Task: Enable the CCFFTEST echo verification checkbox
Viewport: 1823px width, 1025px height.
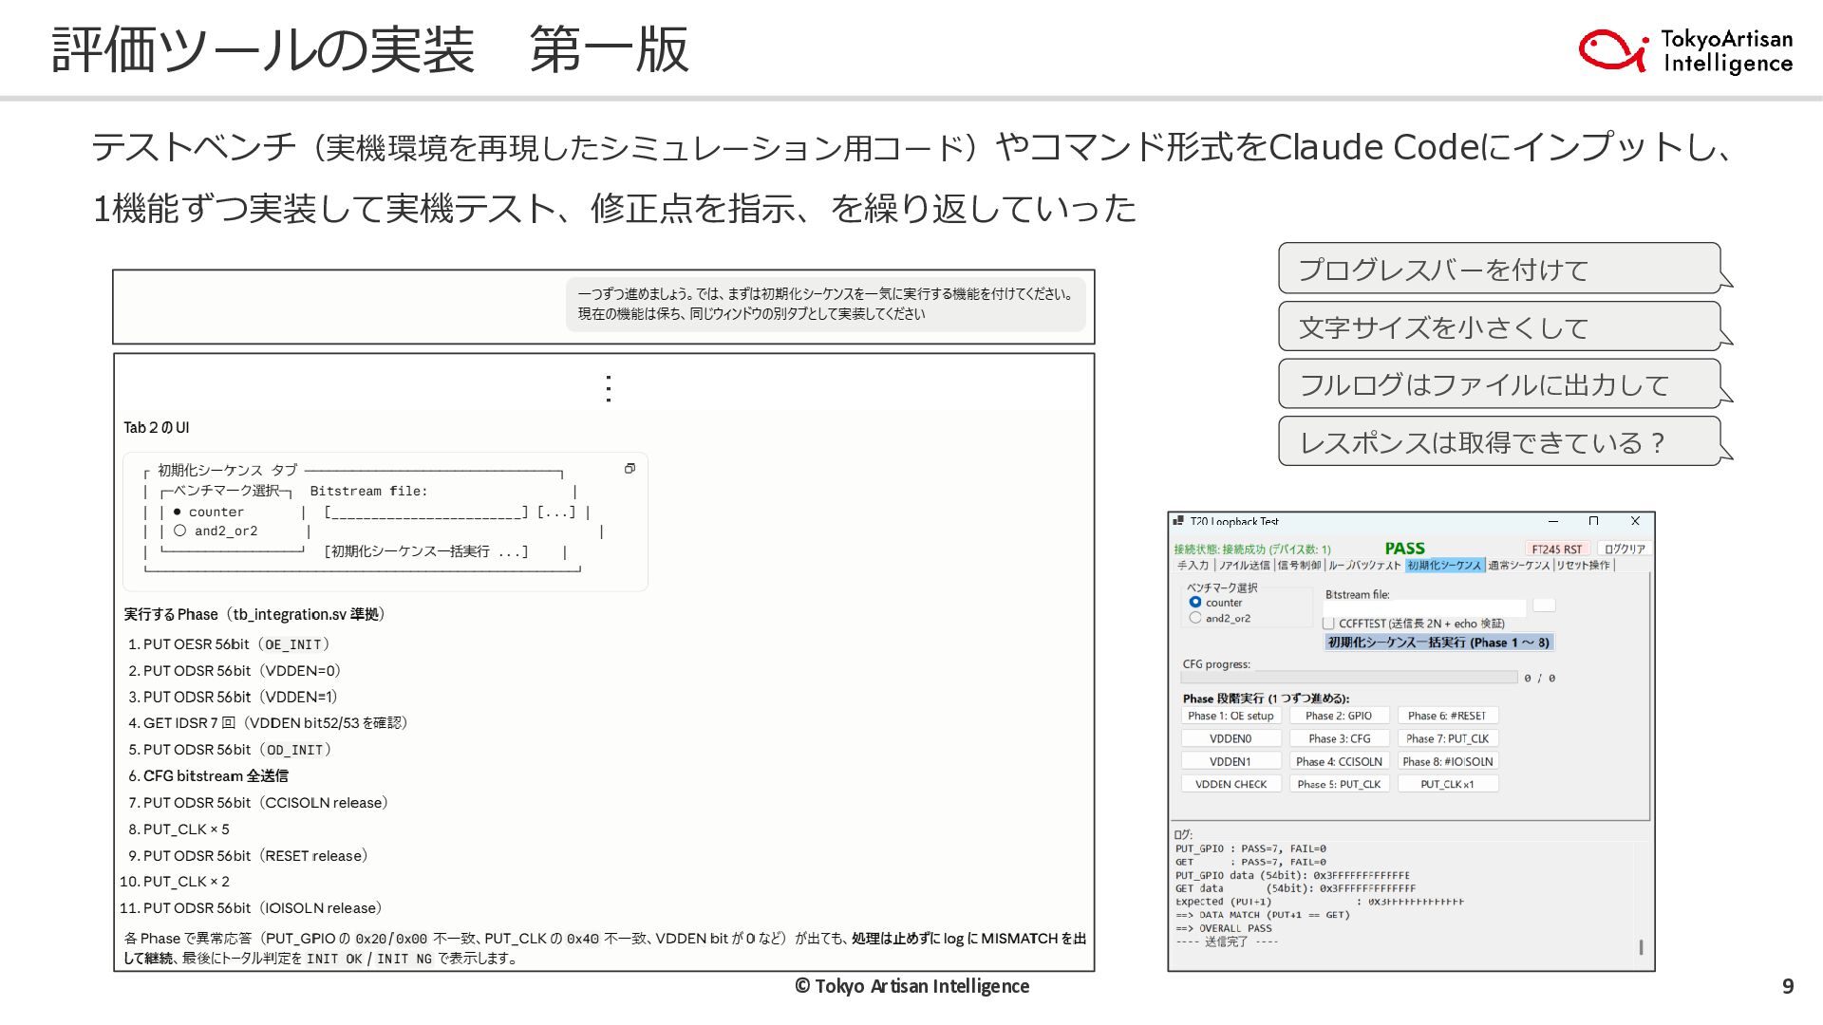Action: (1329, 624)
